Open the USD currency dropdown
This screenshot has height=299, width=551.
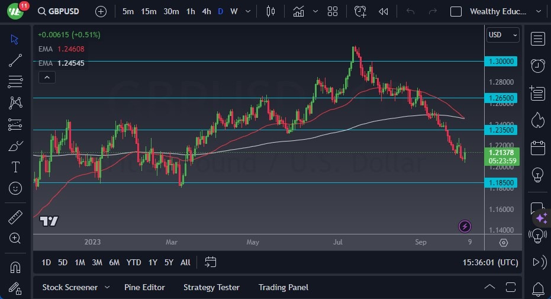point(502,35)
